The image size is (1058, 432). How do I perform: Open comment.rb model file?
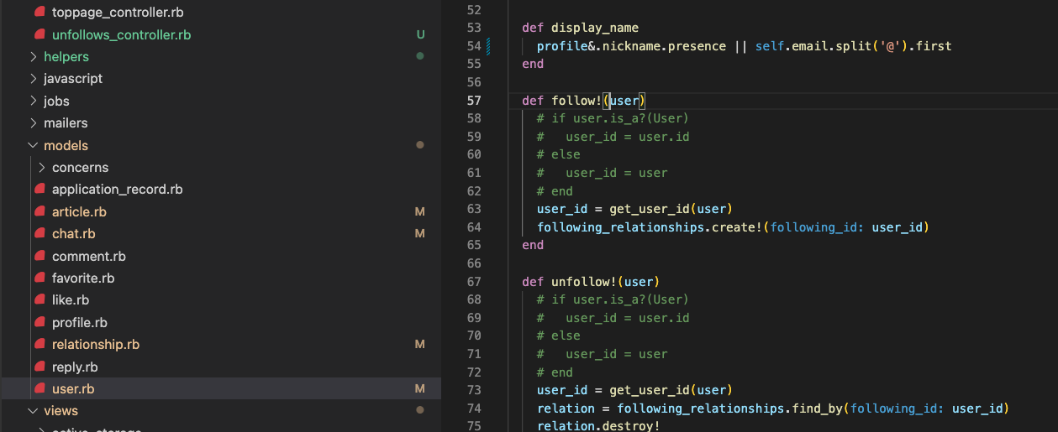pyautogui.click(x=89, y=256)
